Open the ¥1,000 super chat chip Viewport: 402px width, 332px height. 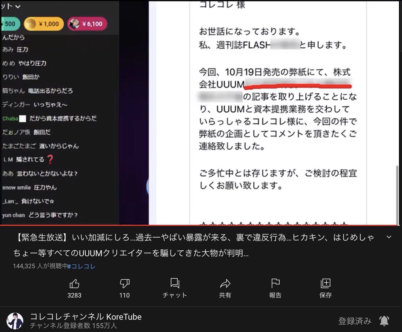point(44,24)
